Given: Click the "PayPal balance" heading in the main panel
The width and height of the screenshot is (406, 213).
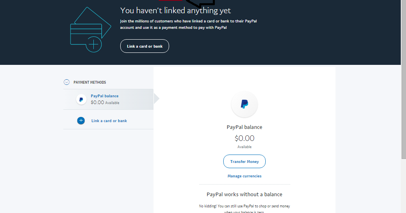Looking at the screenshot, I should click(x=244, y=127).
